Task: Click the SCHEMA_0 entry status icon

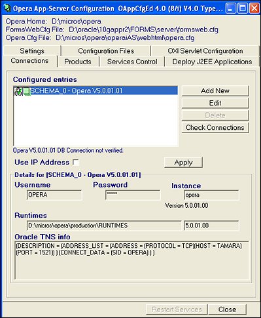Action: coord(18,91)
